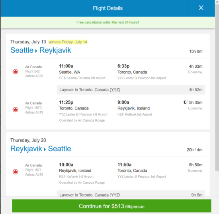The image size is (219, 214).
Task: Click arrow between Reykjavik and Seattle heading
Action: [45, 149]
